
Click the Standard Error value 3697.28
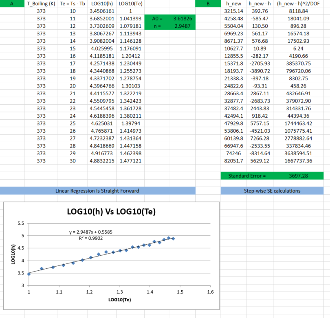[299, 176]
